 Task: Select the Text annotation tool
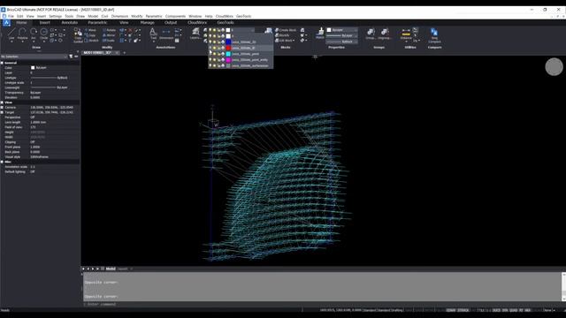[153, 34]
